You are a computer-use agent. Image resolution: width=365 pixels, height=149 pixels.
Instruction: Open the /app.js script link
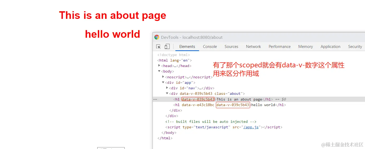coord(251,127)
